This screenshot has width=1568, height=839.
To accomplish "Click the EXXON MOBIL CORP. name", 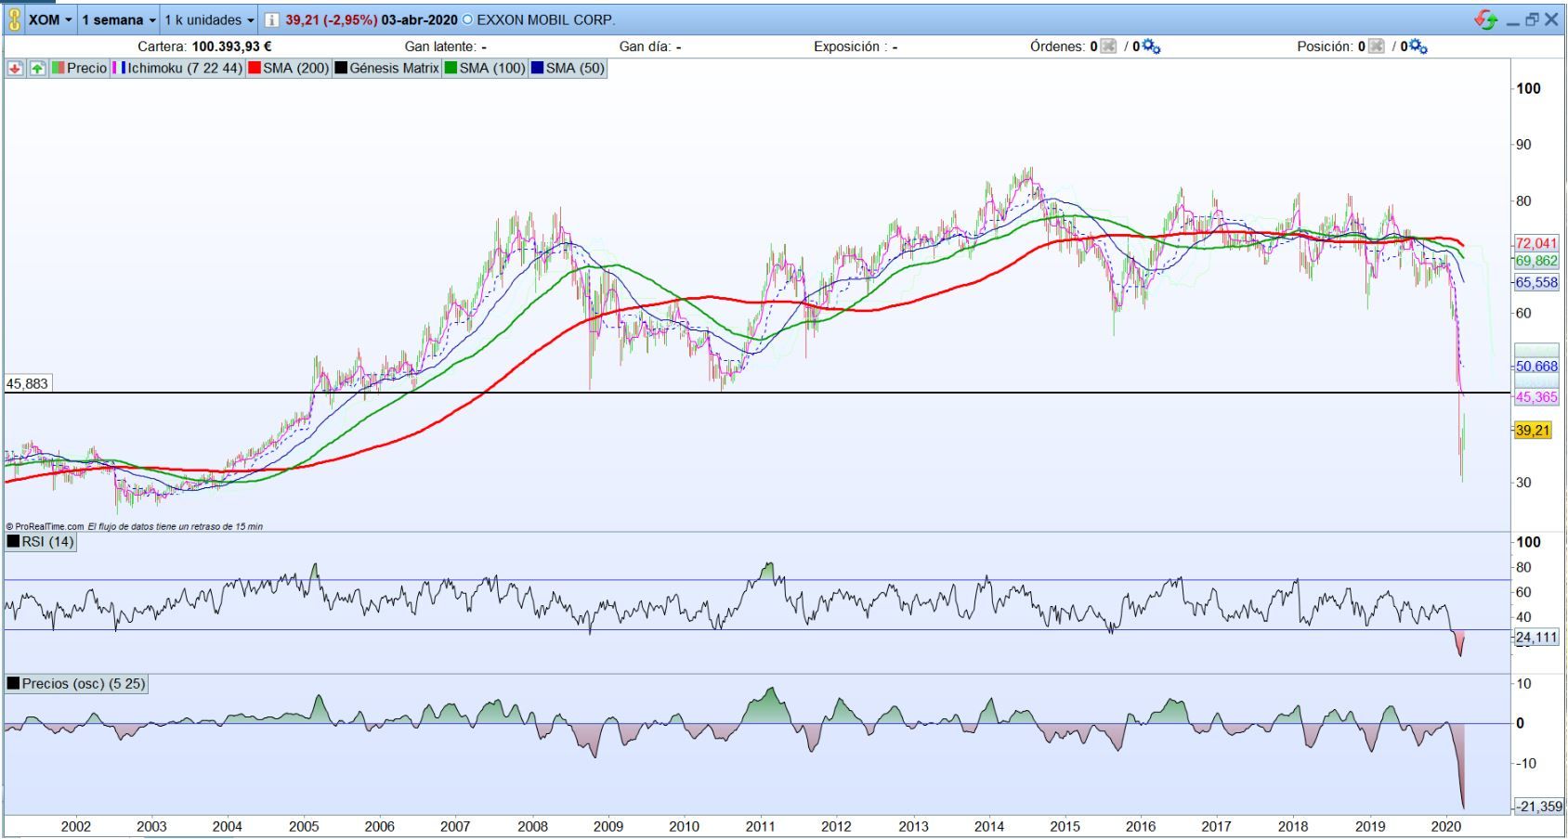I will click(x=546, y=19).
